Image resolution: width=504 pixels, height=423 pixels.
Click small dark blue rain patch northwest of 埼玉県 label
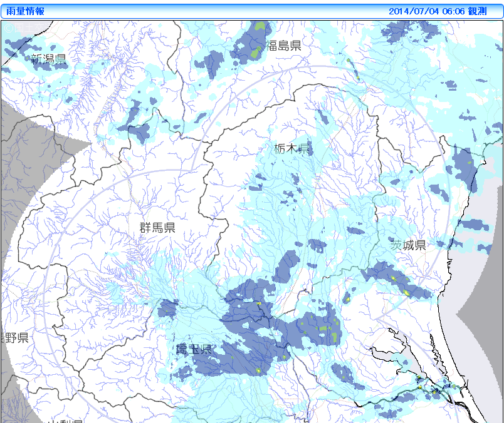tap(168, 308)
